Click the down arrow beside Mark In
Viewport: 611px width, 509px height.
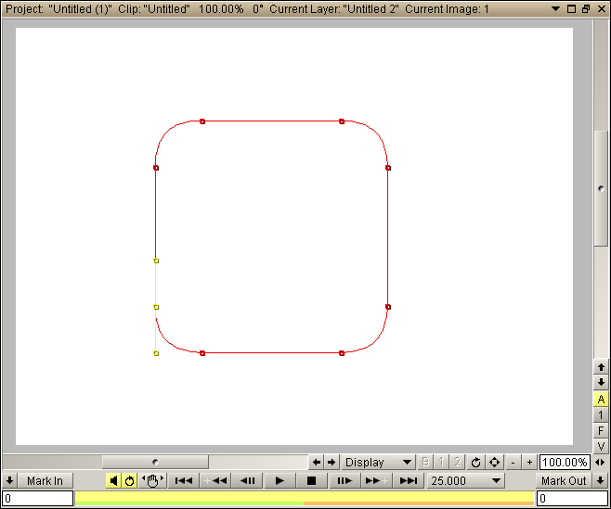(9, 480)
